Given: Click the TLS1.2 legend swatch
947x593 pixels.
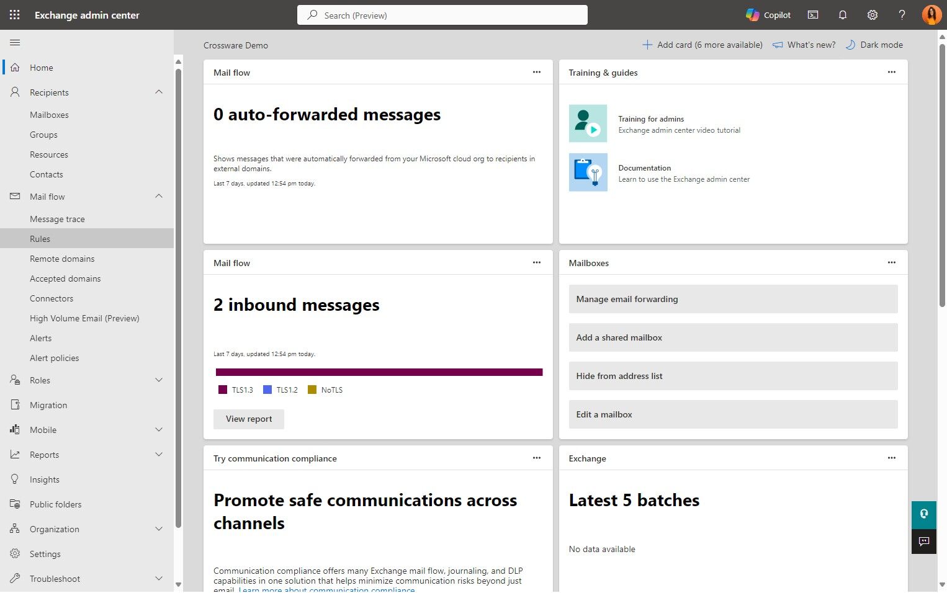Looking at the screenshot, I should point(267,390).
